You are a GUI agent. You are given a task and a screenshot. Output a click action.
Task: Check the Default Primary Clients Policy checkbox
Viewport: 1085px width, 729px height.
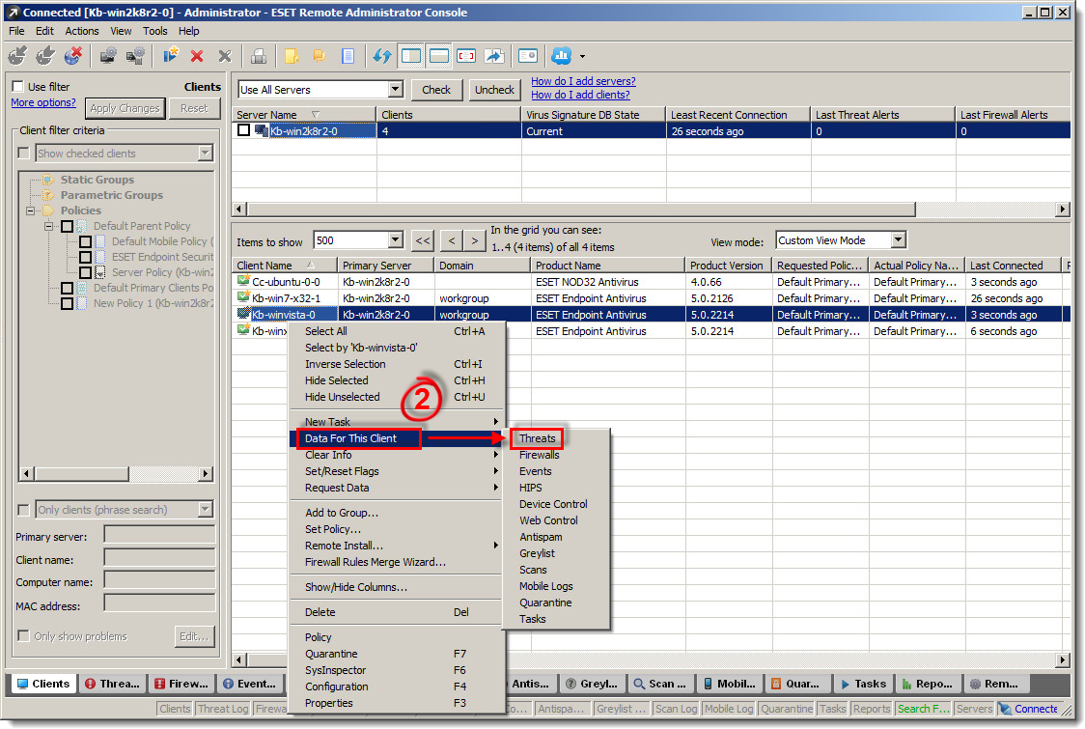(x=68, y=288)
